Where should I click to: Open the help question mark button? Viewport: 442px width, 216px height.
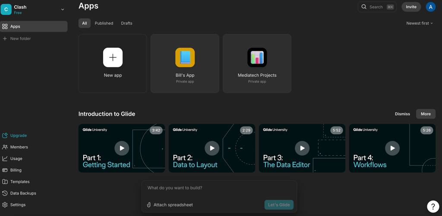pyautogui.click(x=433, y=207)
